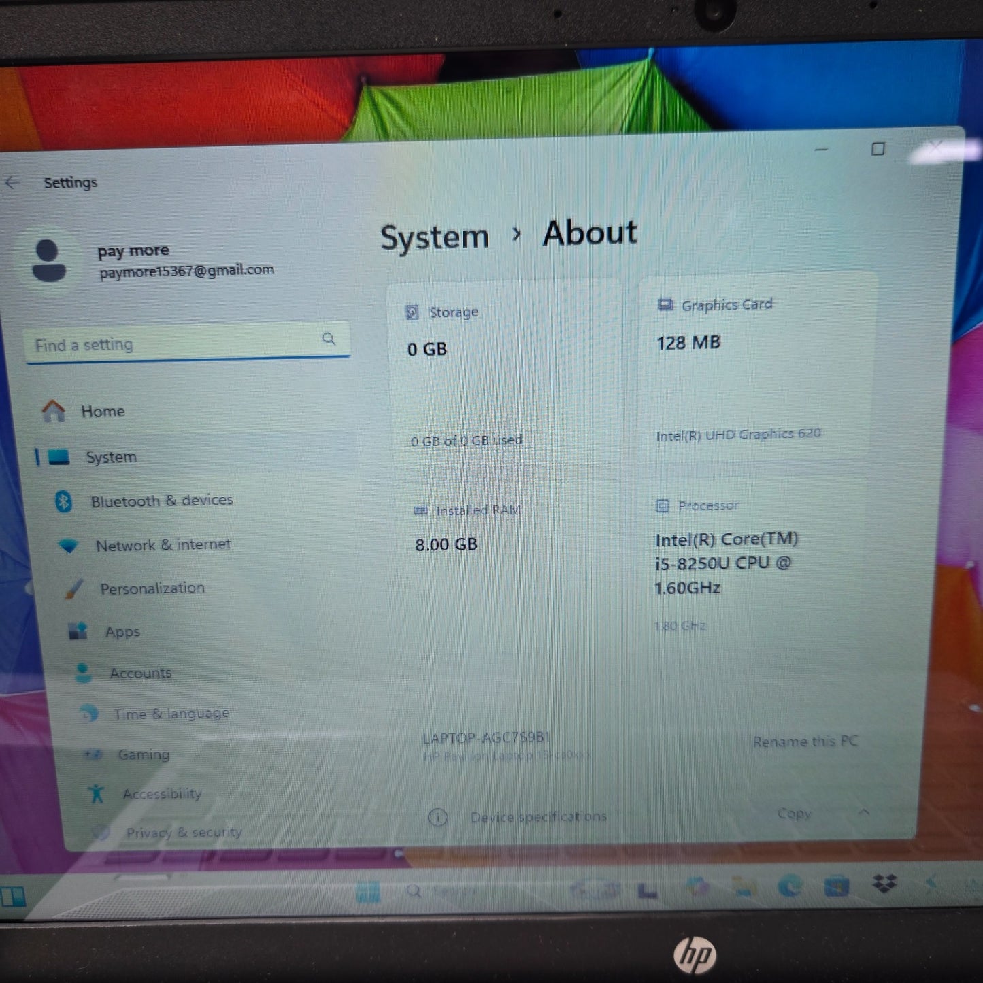Click the Installed RAM memory icon
Screen dimensions: 983x983
click(x=420, y=510)
